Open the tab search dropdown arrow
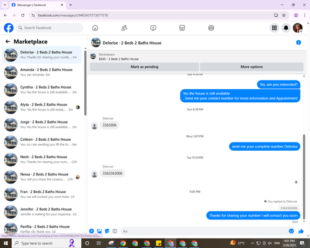The image size is (310, 248). [5, 5]
